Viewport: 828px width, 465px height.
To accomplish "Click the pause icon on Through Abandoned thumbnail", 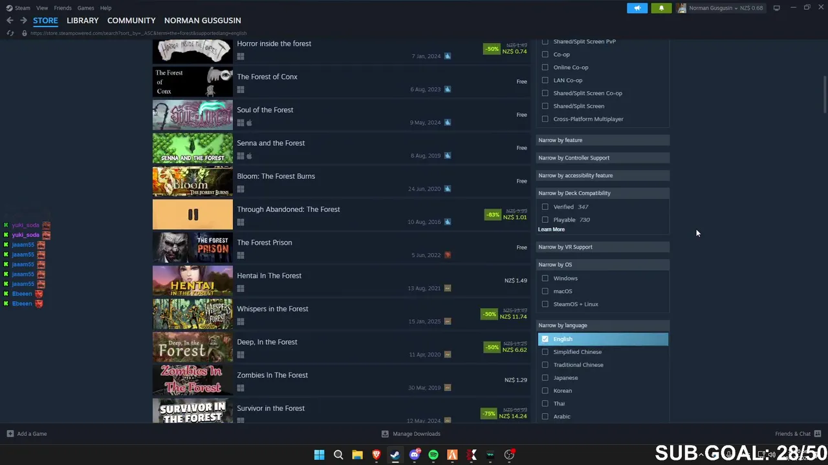I will 193,214.
